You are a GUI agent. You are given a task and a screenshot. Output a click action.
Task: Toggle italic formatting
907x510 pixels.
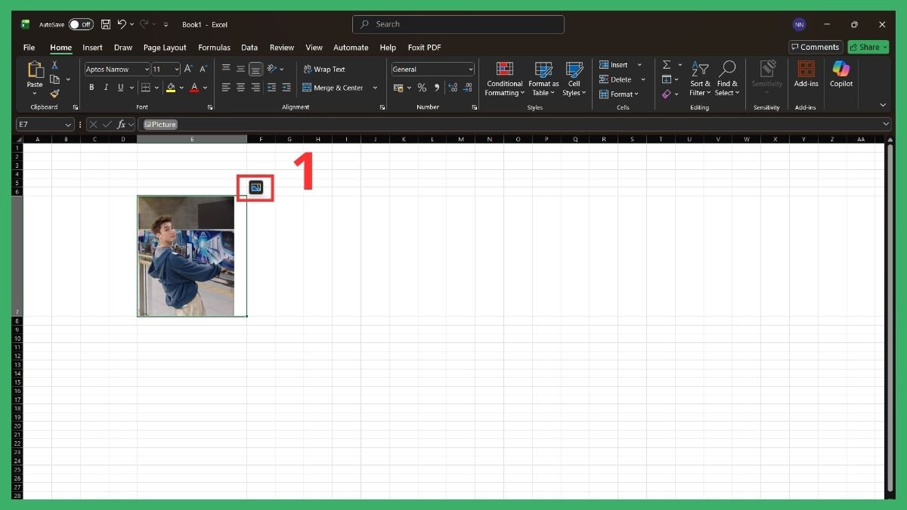pos(106,87)
